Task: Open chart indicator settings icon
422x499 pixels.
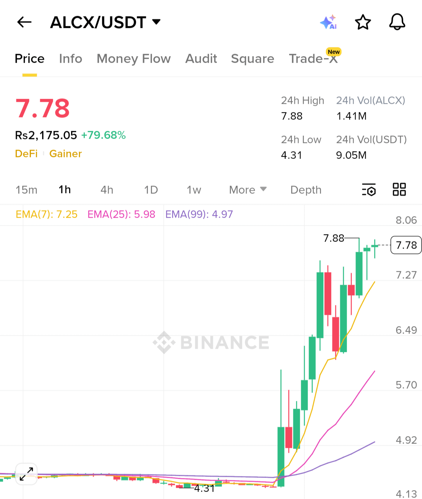Action: [369, 189]
